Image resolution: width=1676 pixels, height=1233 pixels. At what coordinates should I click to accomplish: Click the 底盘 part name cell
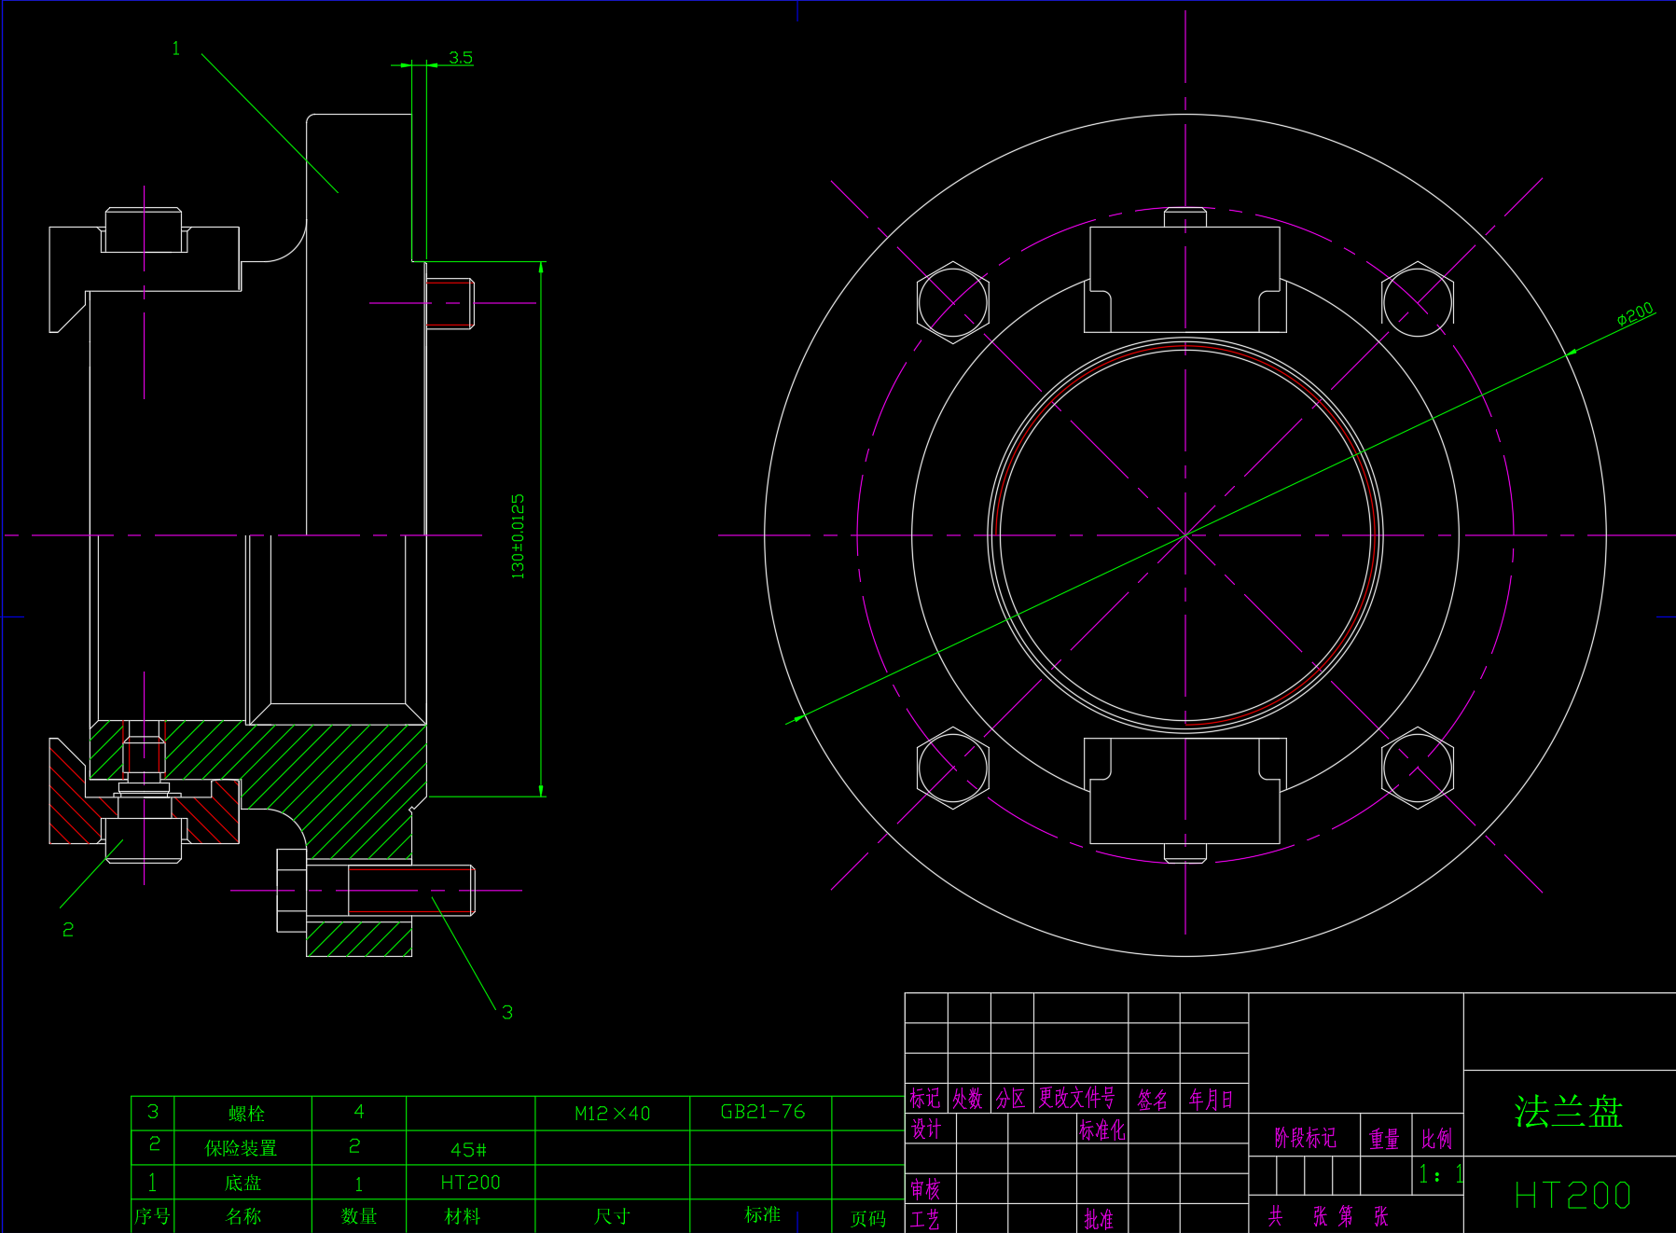(x=242, y=1183)
